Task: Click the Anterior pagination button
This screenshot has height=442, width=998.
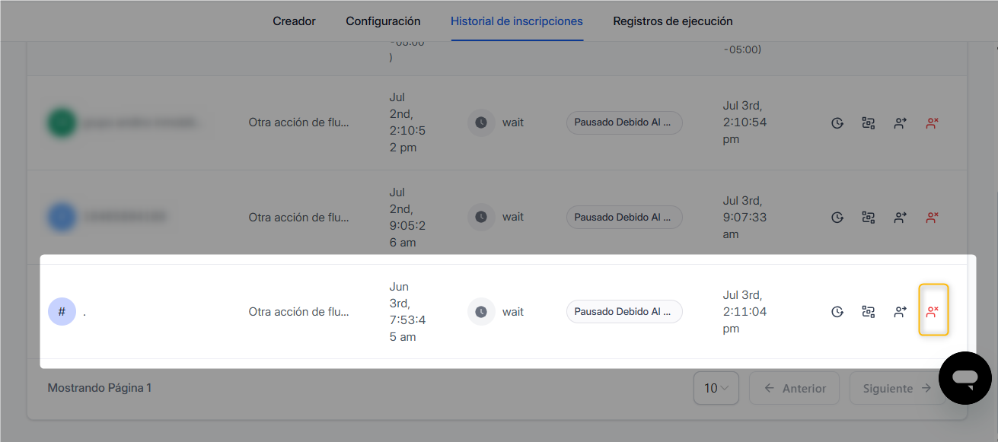Action: pos(794,388)
